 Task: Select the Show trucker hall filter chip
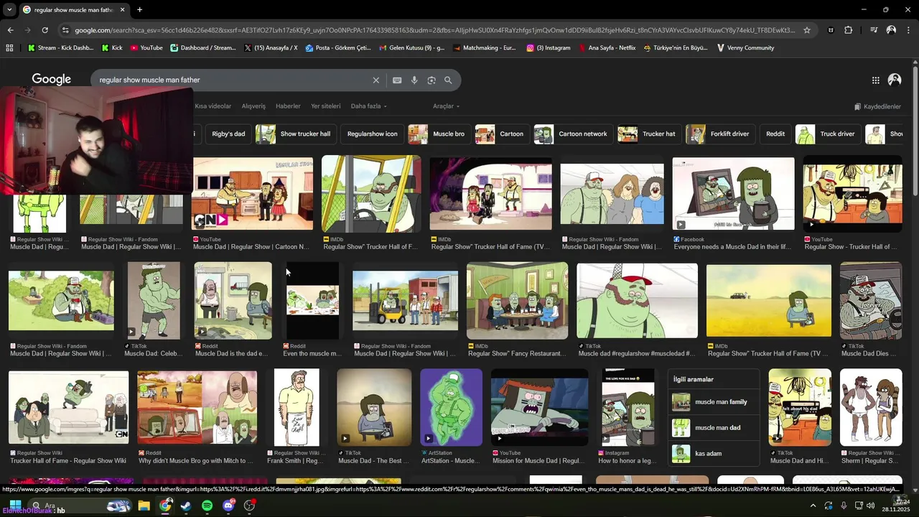click(x=297, y=134)
